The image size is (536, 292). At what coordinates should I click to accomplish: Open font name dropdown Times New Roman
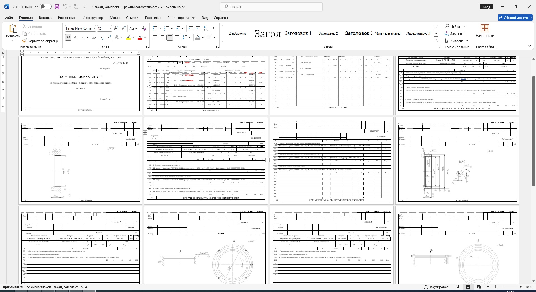[95, 28]
